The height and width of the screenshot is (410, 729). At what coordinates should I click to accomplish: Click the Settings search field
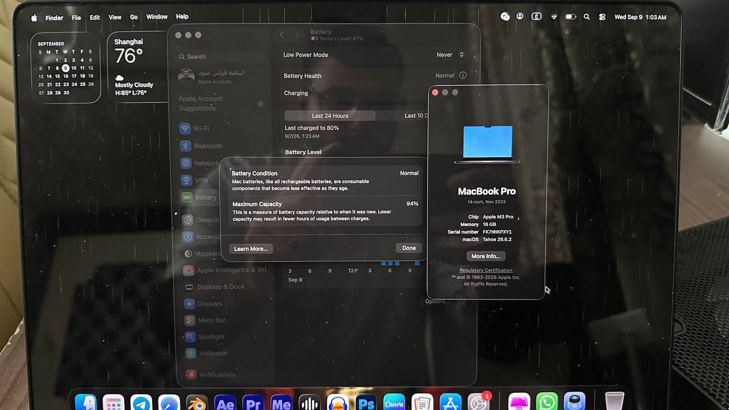222,56
